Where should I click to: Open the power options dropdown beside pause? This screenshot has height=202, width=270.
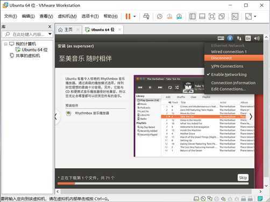[x=134, y=17]
